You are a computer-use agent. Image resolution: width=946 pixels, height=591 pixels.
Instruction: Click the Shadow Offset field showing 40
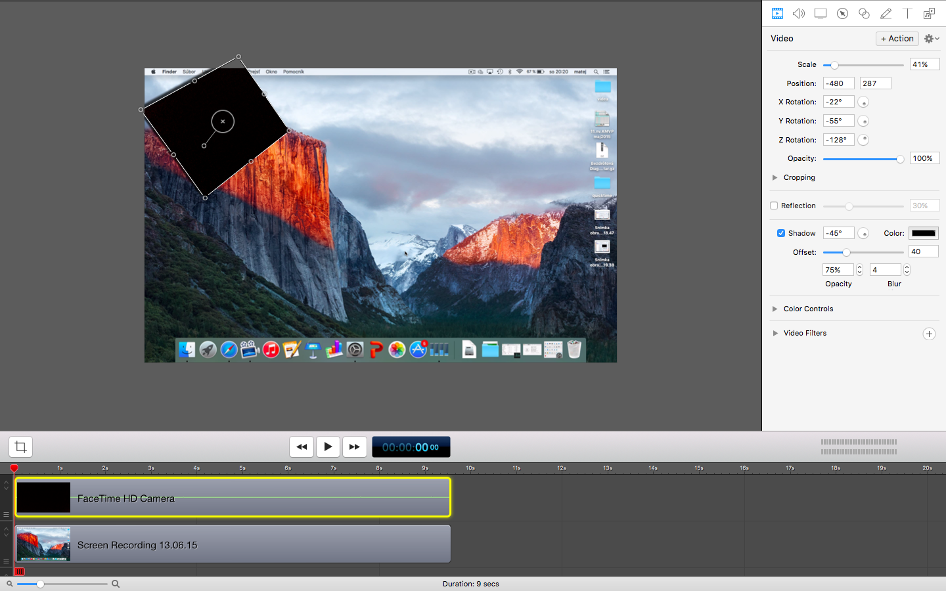point(924,252)
